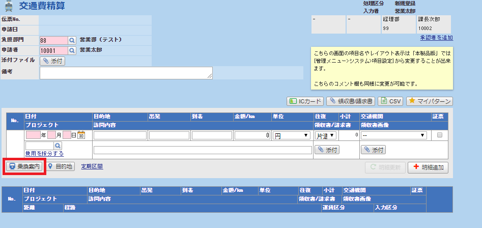
Task: Open the 定期区間 link
Action: pos(92,166)
